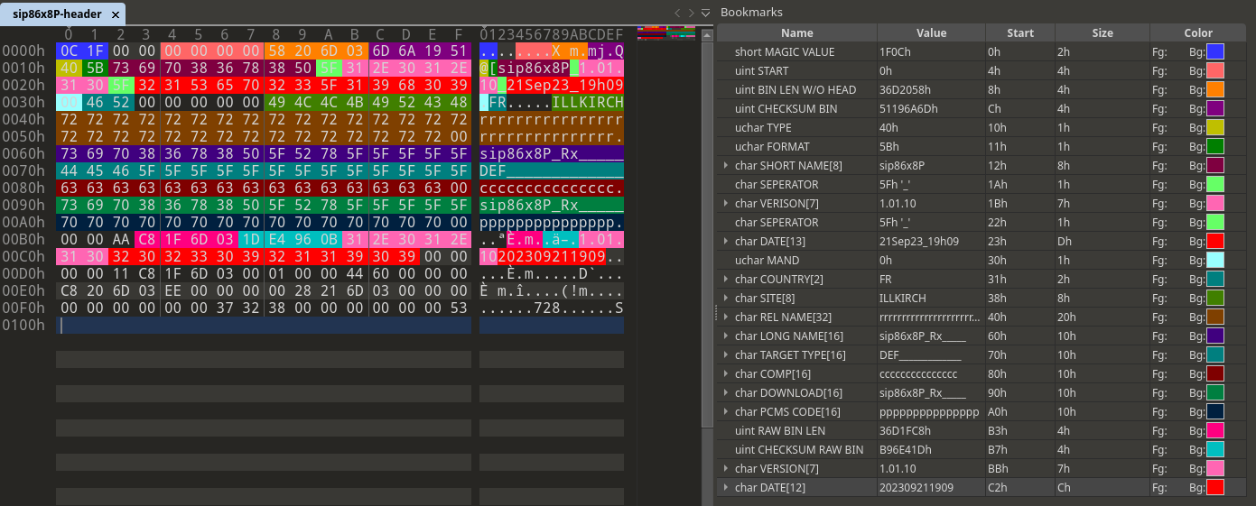The width and height of the screenshot is (1256, 506).
Task: Click the hex view scrollbar up arrow
Action: (x=708, y=33)
